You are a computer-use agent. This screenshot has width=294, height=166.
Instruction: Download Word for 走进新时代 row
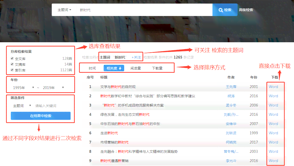click(273, 133)
